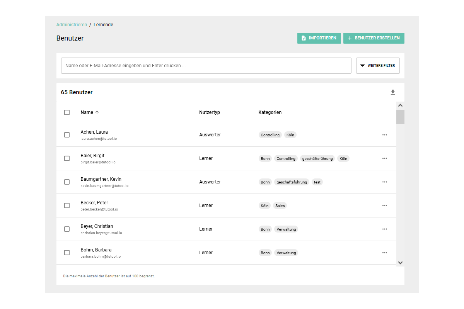This screenshot has height=309, width=464.
Task: Select the checkbox for Baier, Birgit
Action: pos(67,158)
